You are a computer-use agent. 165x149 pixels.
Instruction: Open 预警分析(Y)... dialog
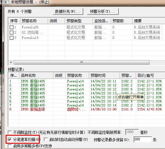point(103,12)
